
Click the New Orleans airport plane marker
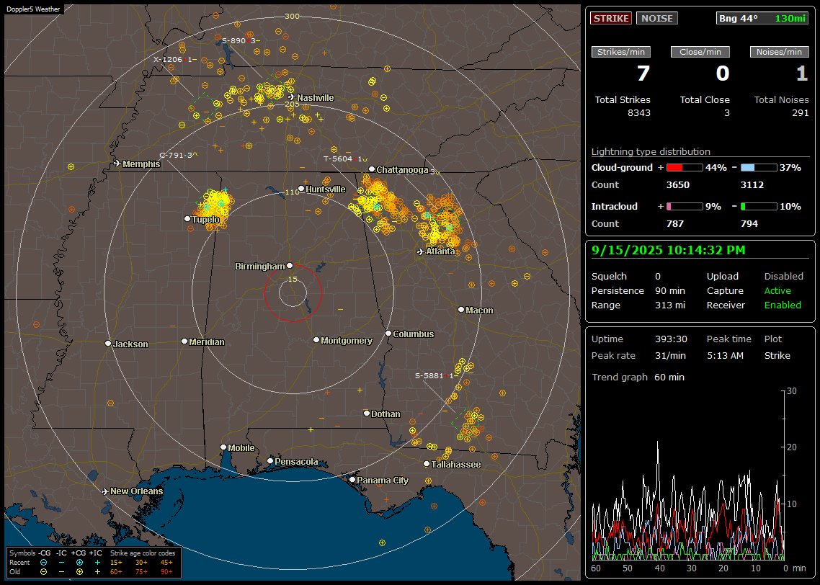point(104,491)
